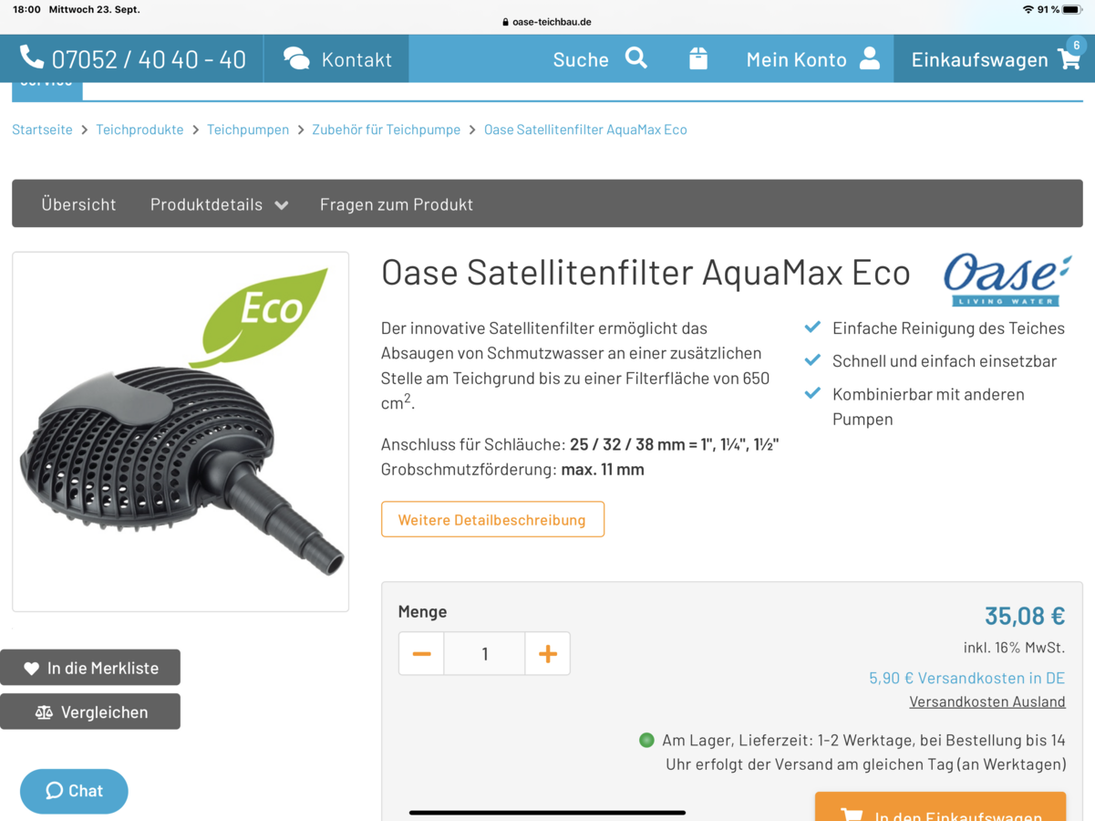Open the package box icon in header
The height and width of the screenshot is (821, 1095).
tap(698, 58)
